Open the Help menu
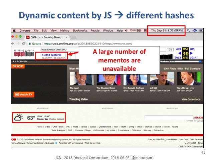 pyautogui.click(x=120, y=30)
